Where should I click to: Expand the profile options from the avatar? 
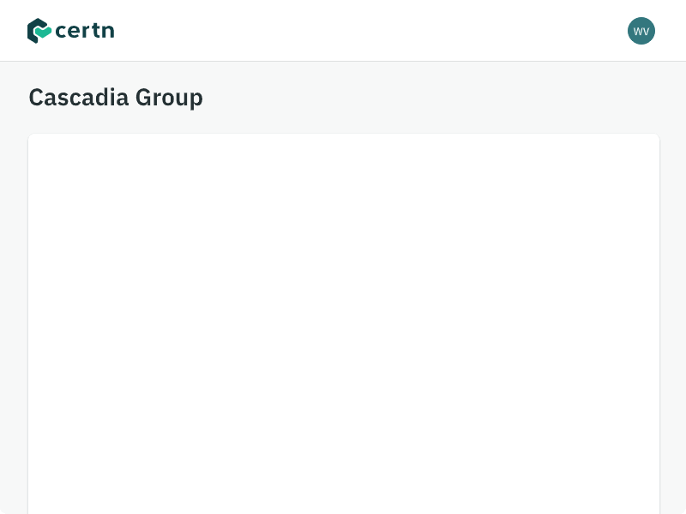tap(641, 31)
